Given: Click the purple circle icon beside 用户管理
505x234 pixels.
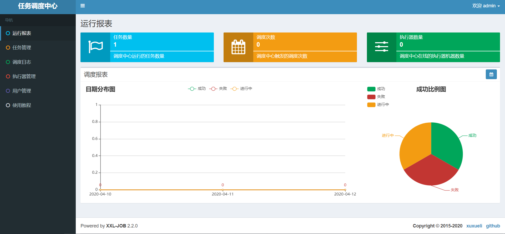Looking at the screenshot, I should click(8, 91).
